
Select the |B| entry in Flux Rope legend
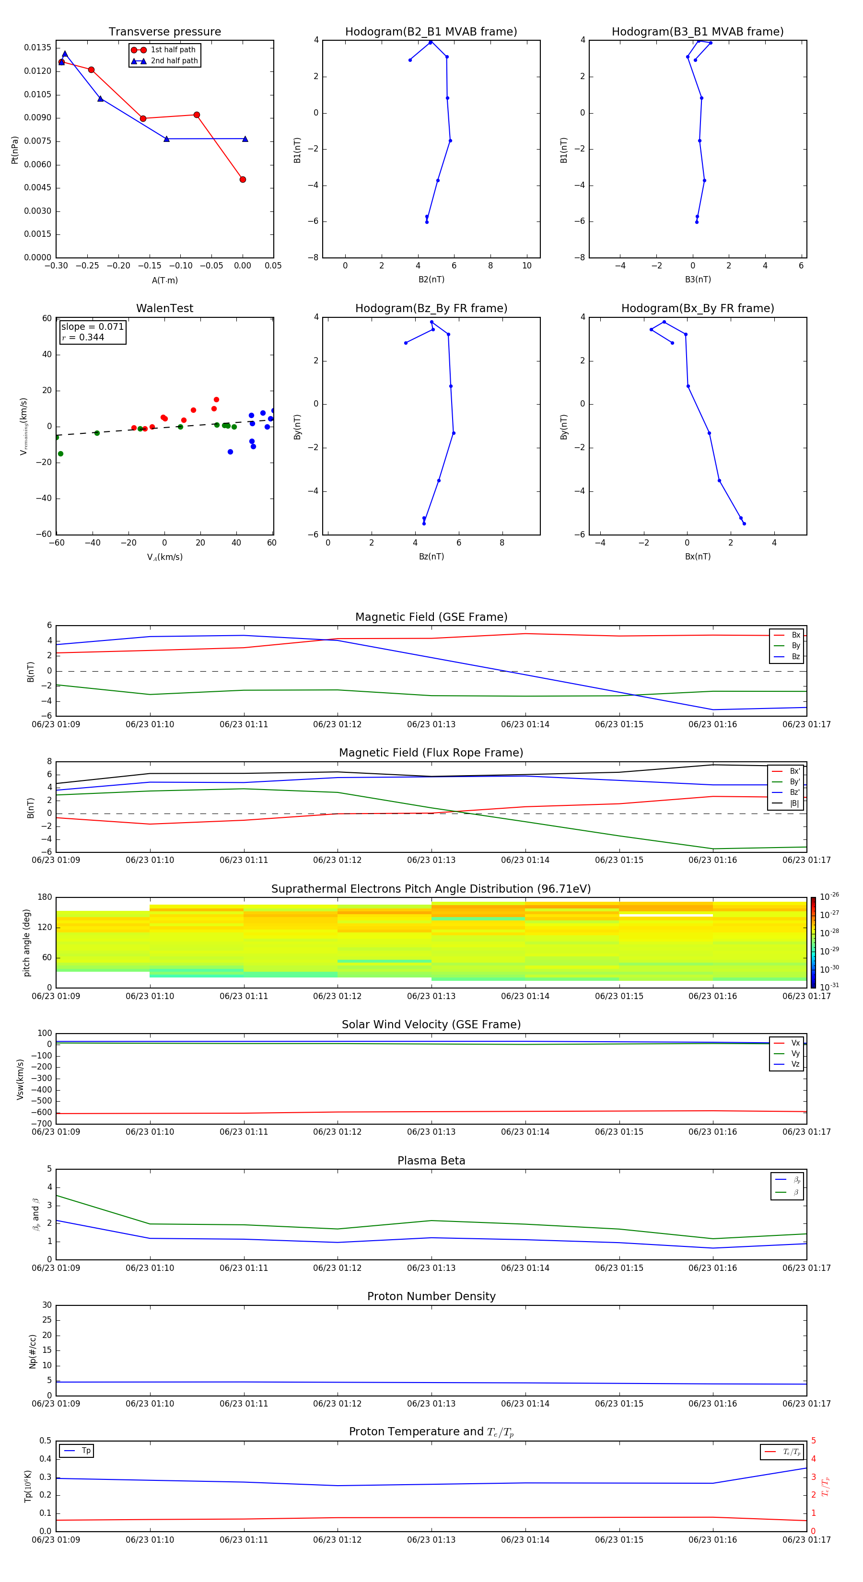786,803
